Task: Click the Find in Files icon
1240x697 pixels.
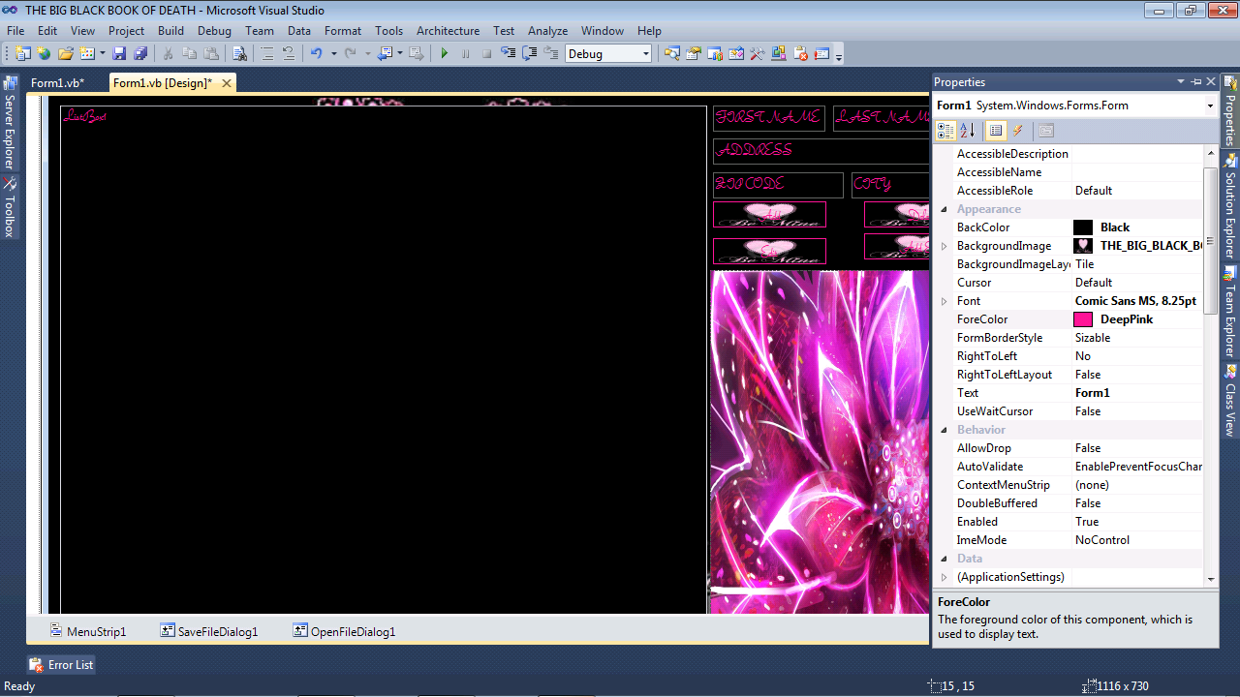Action: point(239,54)
